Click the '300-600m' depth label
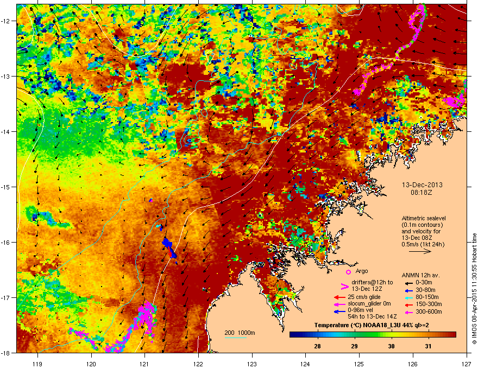The width and height of the screenshot is (478, 369). tap(429, 312)
